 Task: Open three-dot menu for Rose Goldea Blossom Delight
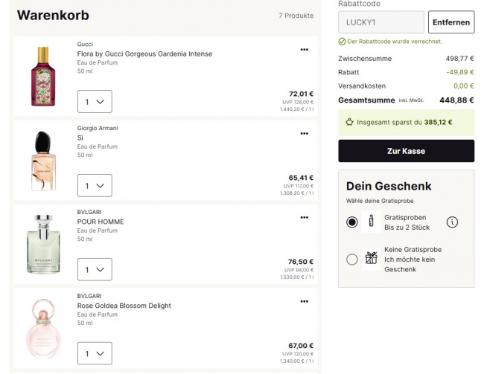pos(304,302)
